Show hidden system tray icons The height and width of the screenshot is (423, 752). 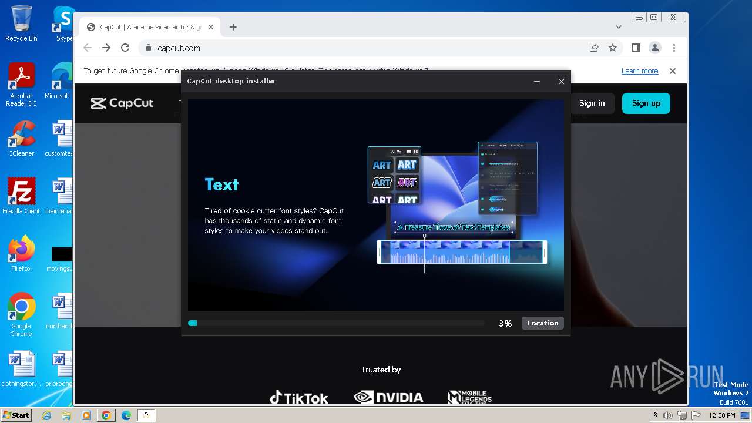655,415
